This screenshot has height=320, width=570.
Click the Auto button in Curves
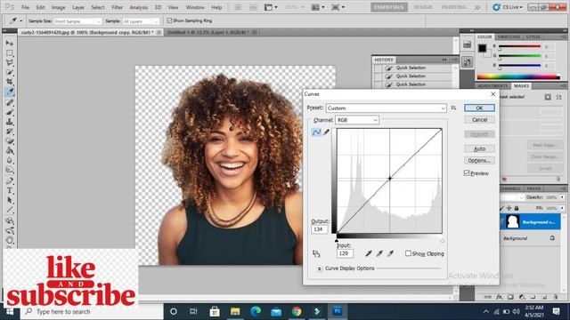tap(479, 148)
